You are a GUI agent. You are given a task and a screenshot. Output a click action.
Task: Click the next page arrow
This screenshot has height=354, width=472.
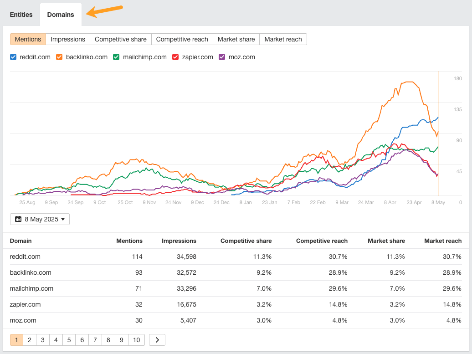coord(157,340)
